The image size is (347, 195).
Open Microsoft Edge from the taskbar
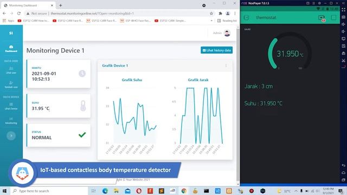click(x=105, y=191)
